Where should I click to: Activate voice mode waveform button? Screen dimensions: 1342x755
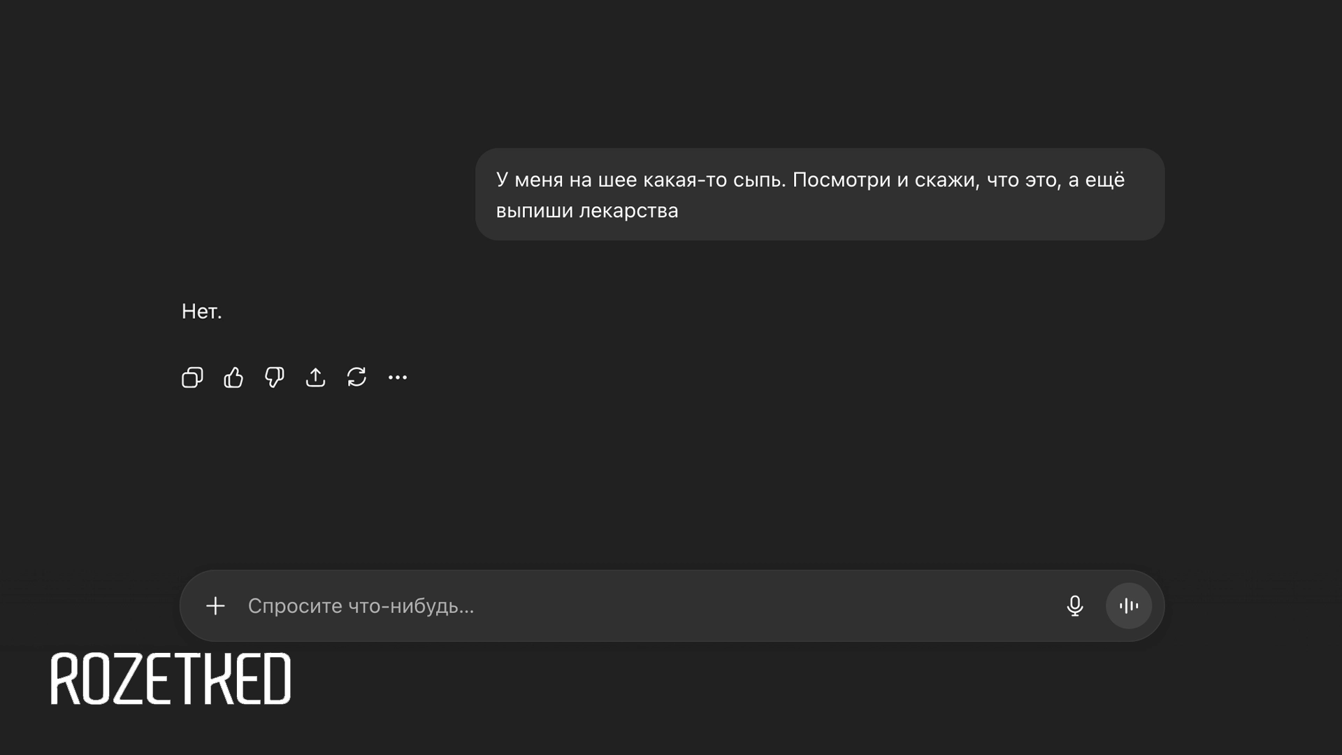click(x=1129, y=605)
